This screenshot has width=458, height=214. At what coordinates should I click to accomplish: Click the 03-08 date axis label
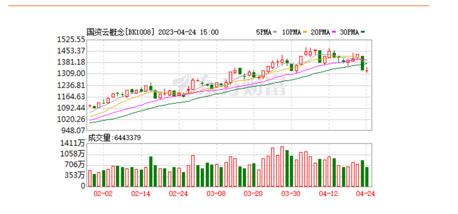pos(216,193)
